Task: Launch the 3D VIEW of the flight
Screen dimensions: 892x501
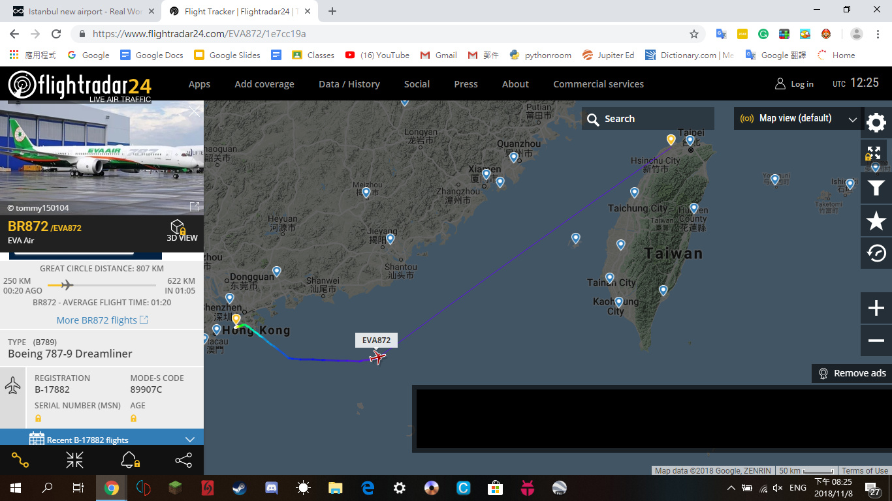Action: (182, 230)
